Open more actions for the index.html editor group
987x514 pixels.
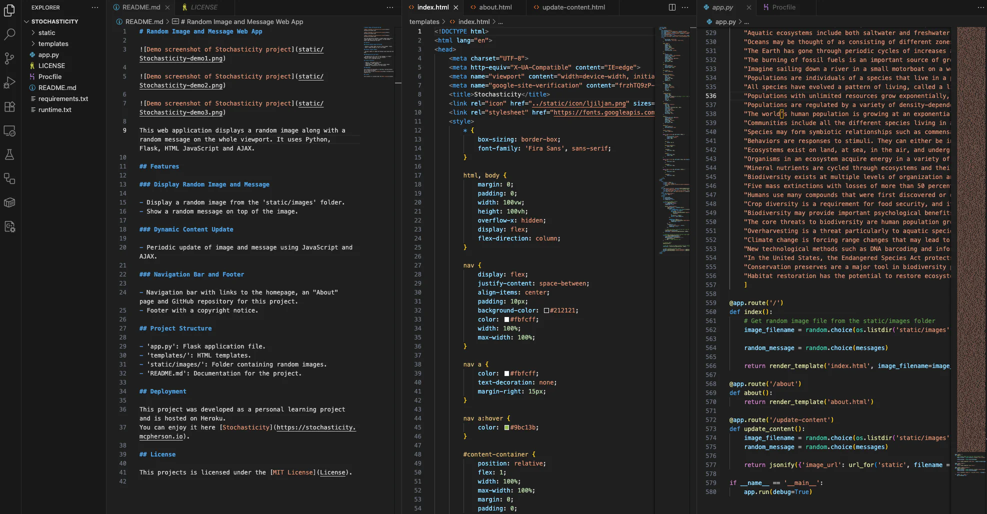pyautogui.click(x=685, y=7)
